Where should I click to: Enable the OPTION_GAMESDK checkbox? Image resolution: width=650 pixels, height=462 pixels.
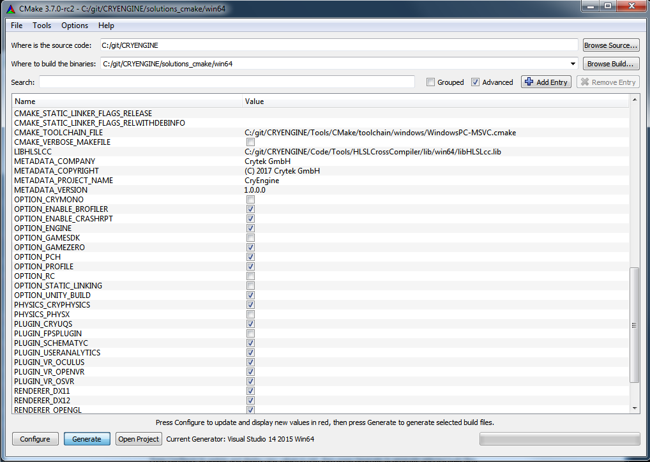tap(250, 238)
